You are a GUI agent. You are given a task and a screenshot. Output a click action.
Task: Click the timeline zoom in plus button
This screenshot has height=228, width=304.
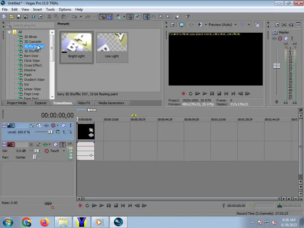[x=289, y=199]
